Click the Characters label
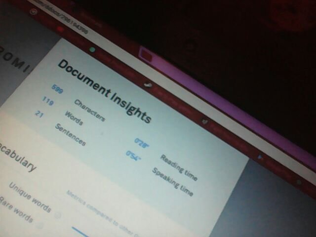The image size is (316, 237). tap(90, 111)
